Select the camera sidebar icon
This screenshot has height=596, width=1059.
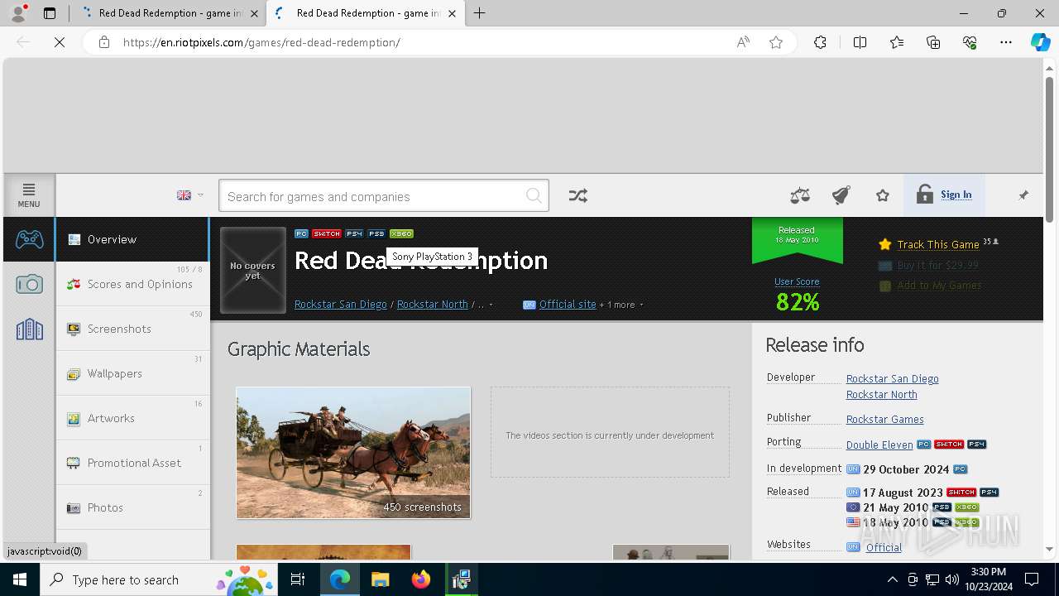pos(29,284)
